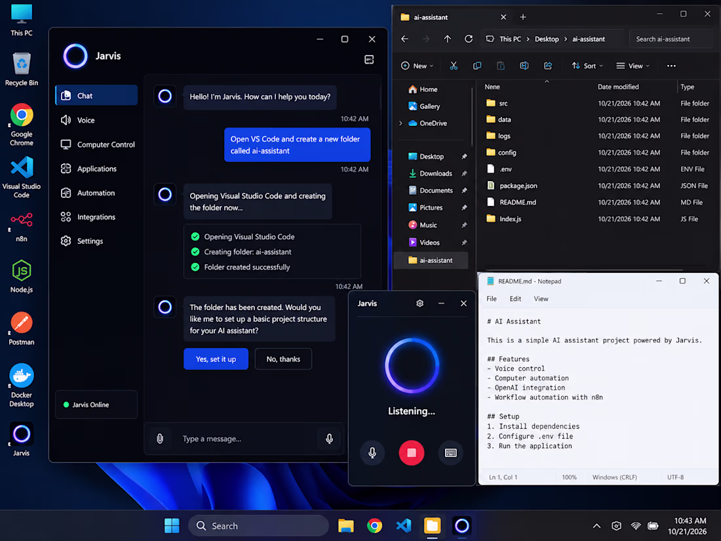Viewport: 721px width, 541px height.
Task: Click the Type a message field
Action: 244,439
